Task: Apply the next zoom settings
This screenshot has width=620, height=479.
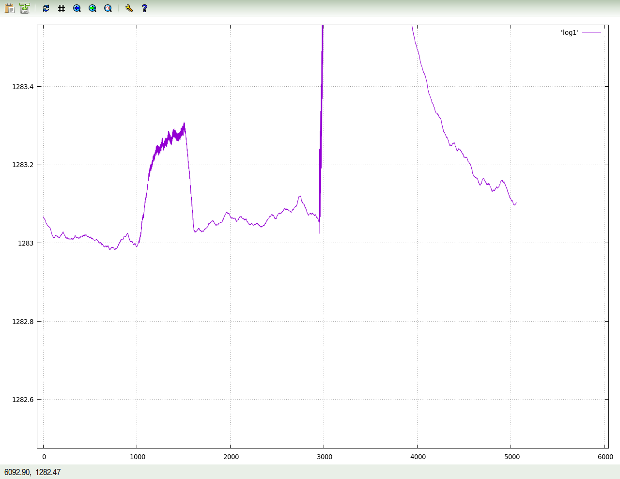Action: [x=93, y=8]
